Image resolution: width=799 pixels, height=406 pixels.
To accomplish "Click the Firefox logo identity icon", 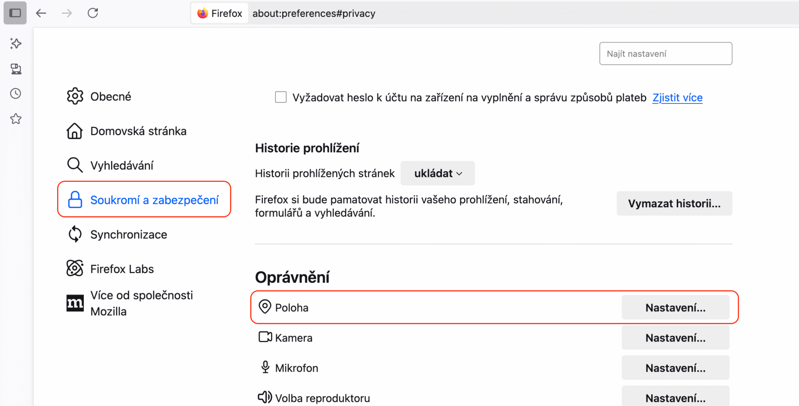I will pyautogui.click(x=203, y=13).
